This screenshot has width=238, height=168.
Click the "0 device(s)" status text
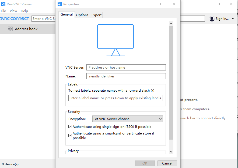[x=10, y=164]
